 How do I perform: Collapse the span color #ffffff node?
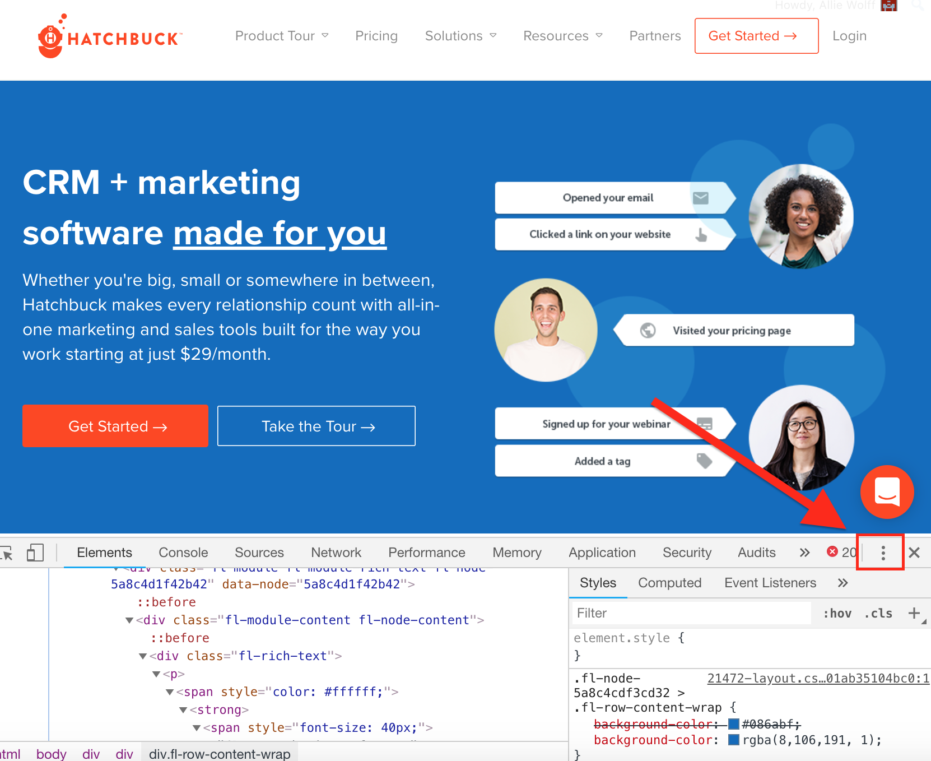[170, 692]
